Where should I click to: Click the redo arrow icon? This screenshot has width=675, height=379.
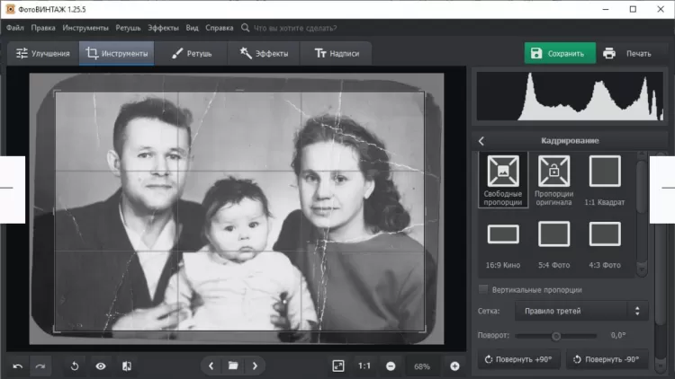[x=40, y=366]
